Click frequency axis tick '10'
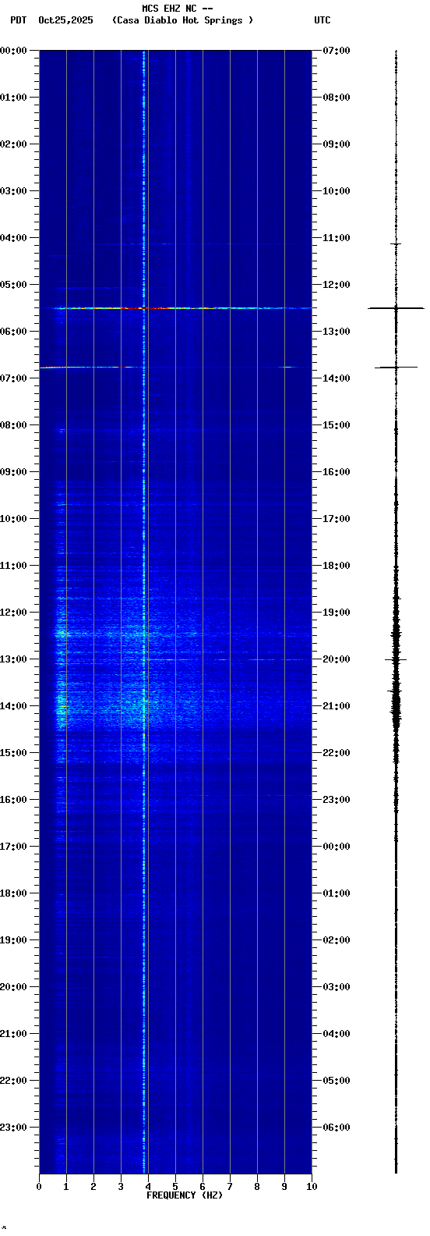Image resolution: width=430 pixels, height=1236 pixels. [x=312, y=1187]
